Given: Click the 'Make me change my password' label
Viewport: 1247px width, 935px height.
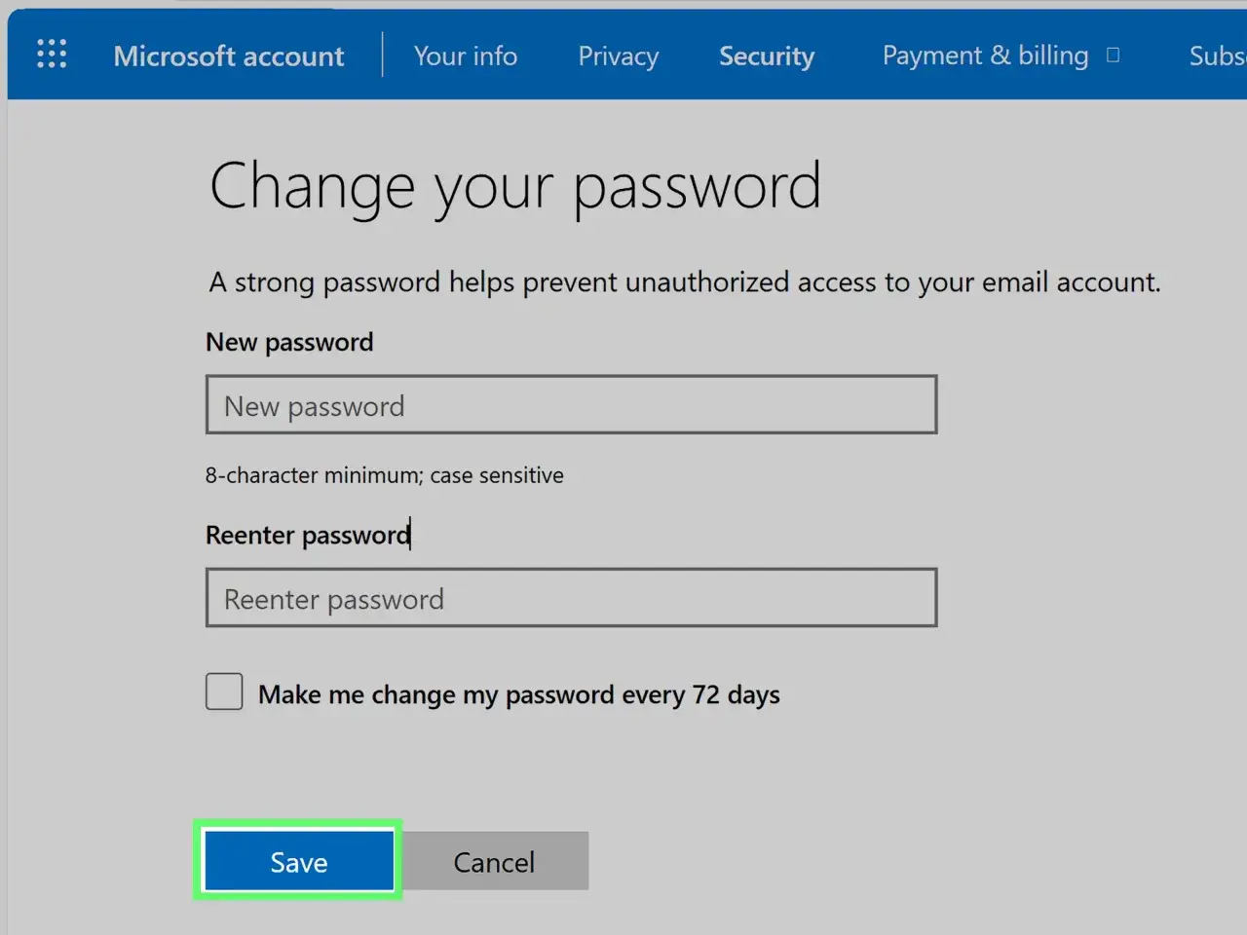Looking at the screenshot, I should tap(519, 694).
